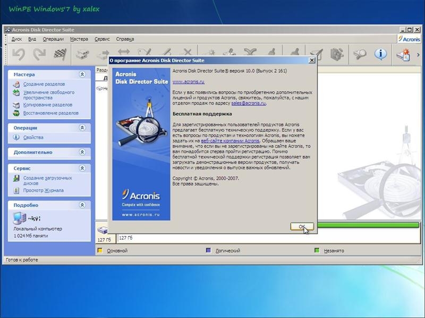
Task: Click the magnifying glass toolbar icon
Action: click(360, 54)
